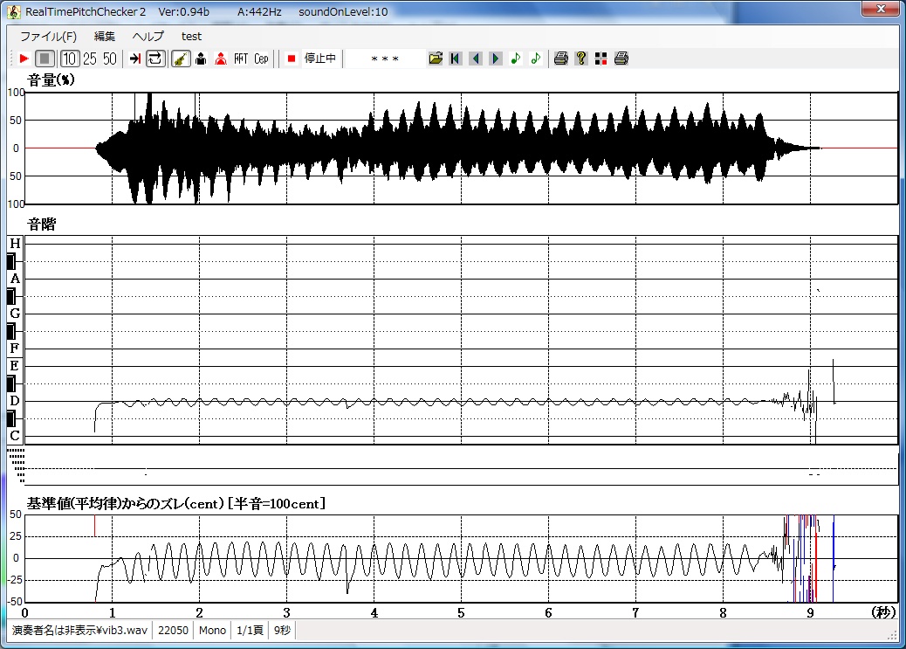Click the last printer icon in toolbar

coord(621,59)
